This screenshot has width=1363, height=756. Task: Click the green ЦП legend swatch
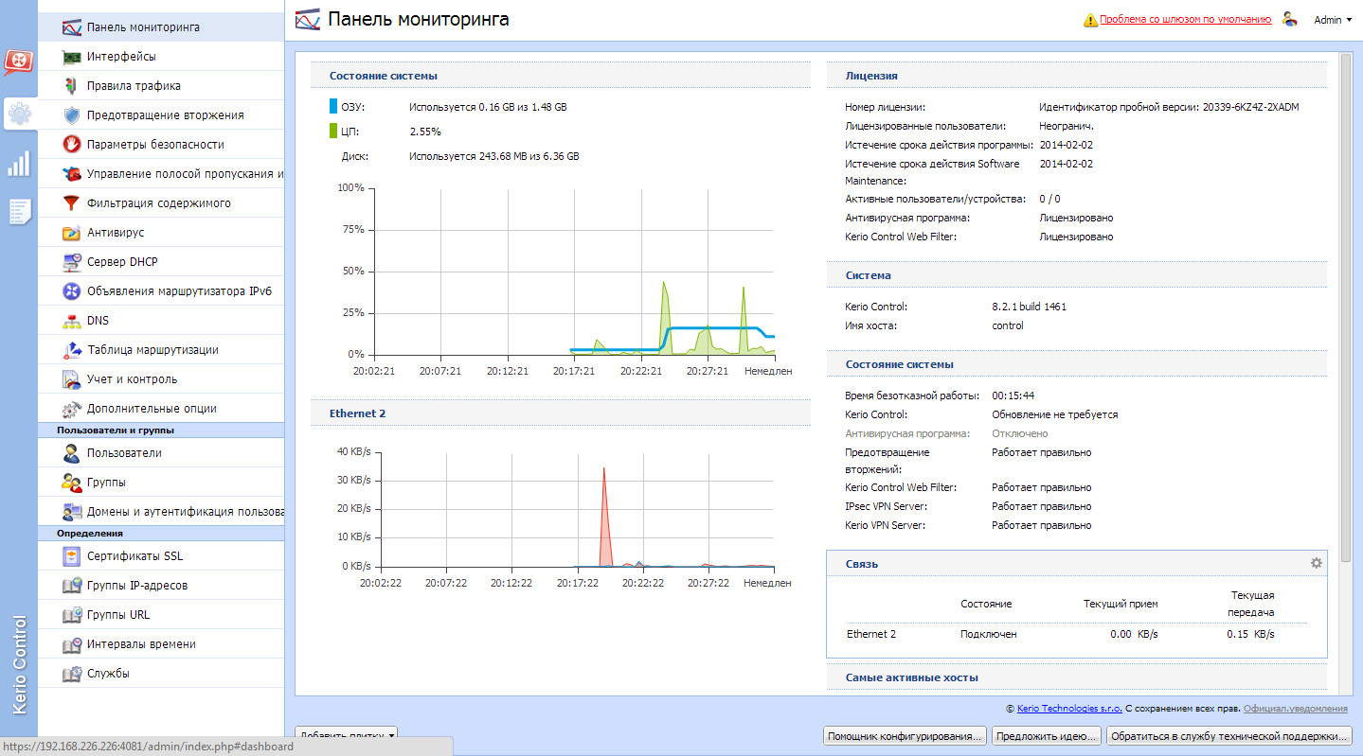coord(333,132)
